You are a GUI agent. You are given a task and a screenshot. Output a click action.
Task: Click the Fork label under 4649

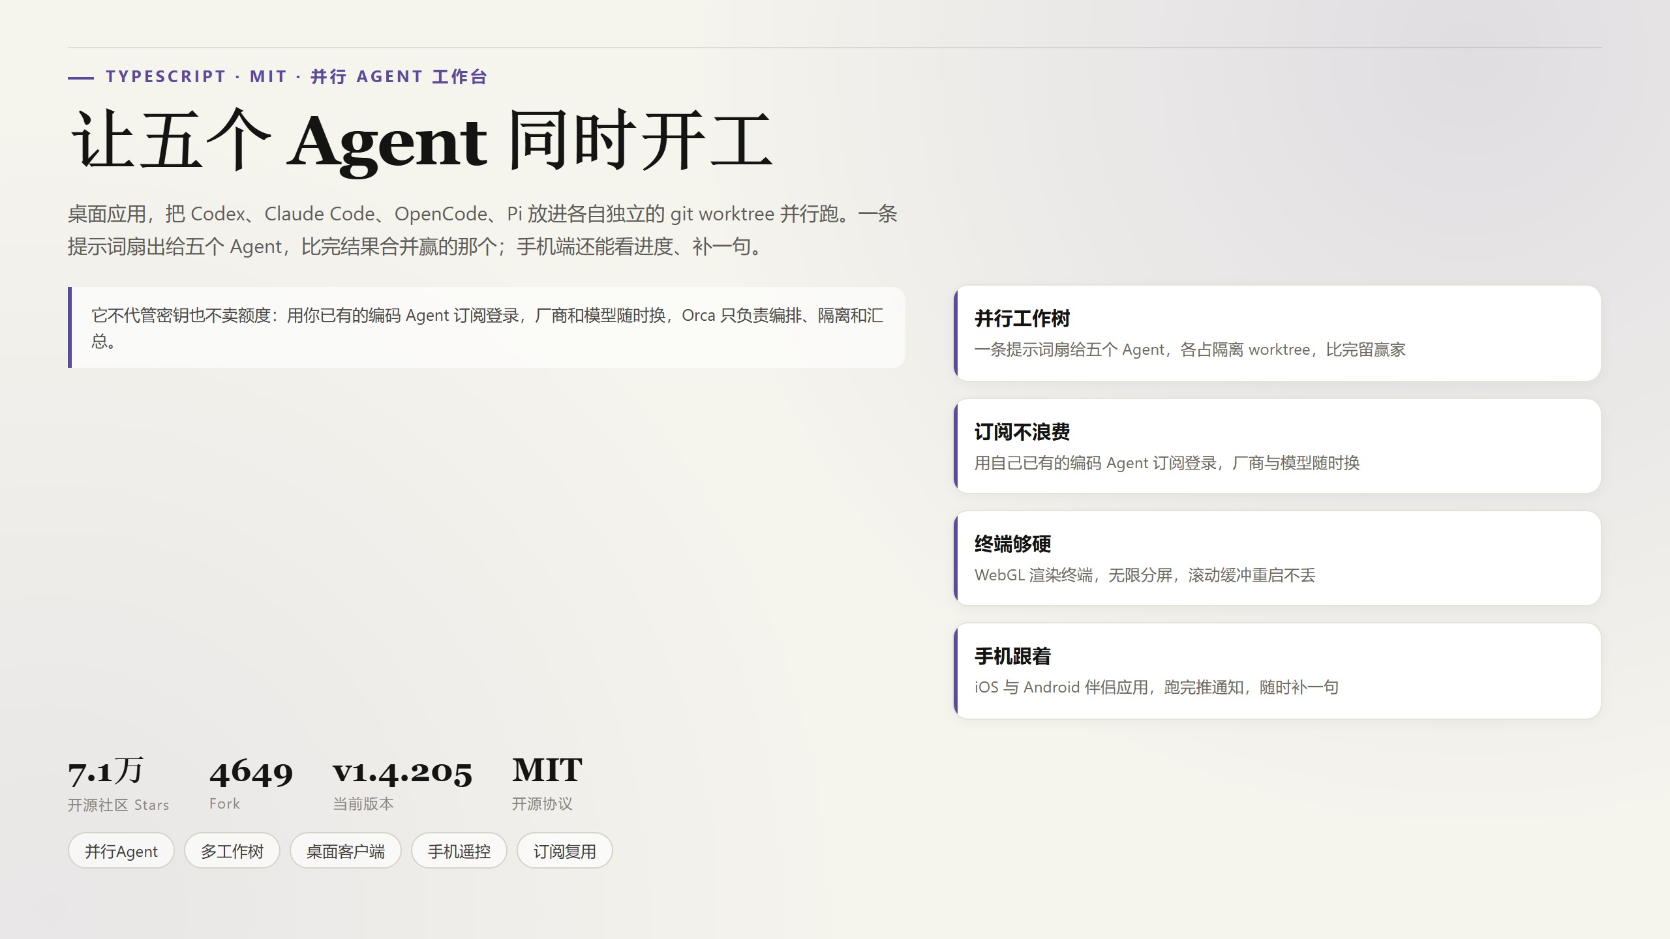click(x=224, y=803)
